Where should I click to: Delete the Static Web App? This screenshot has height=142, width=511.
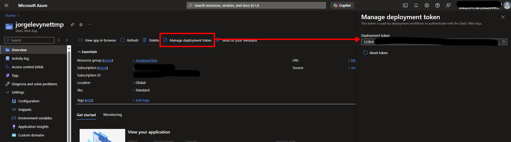coord(151,40)
